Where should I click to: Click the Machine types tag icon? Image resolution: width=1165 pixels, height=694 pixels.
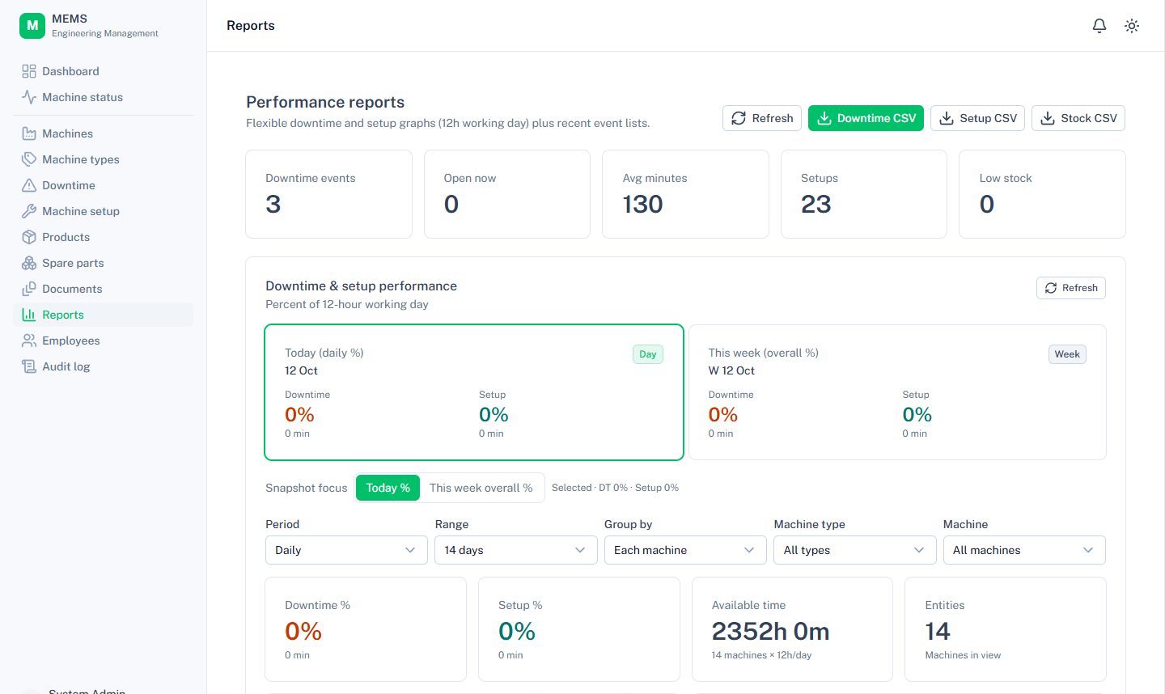[29, 159]
